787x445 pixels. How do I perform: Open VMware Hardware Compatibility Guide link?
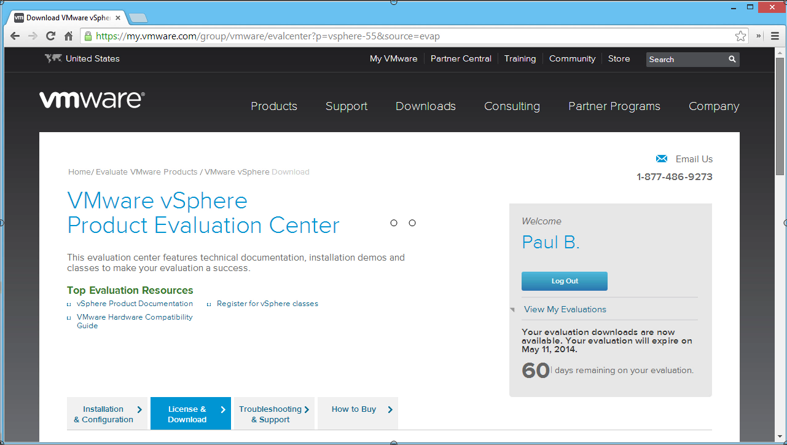click(135, 321)
